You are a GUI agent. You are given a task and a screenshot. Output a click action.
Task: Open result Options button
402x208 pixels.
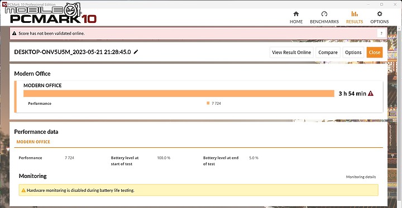click(353, 52)
